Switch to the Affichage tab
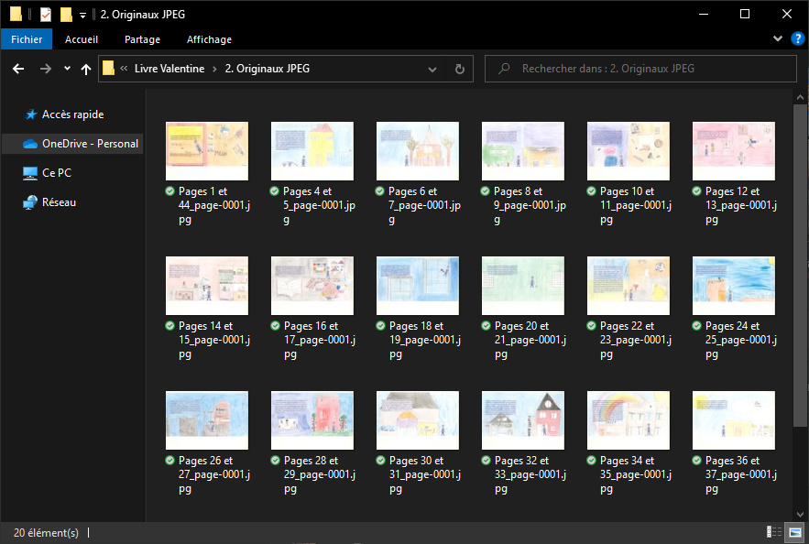Image resolution: width=809 pixels, height=544 pixels. (x=209, y=39)
